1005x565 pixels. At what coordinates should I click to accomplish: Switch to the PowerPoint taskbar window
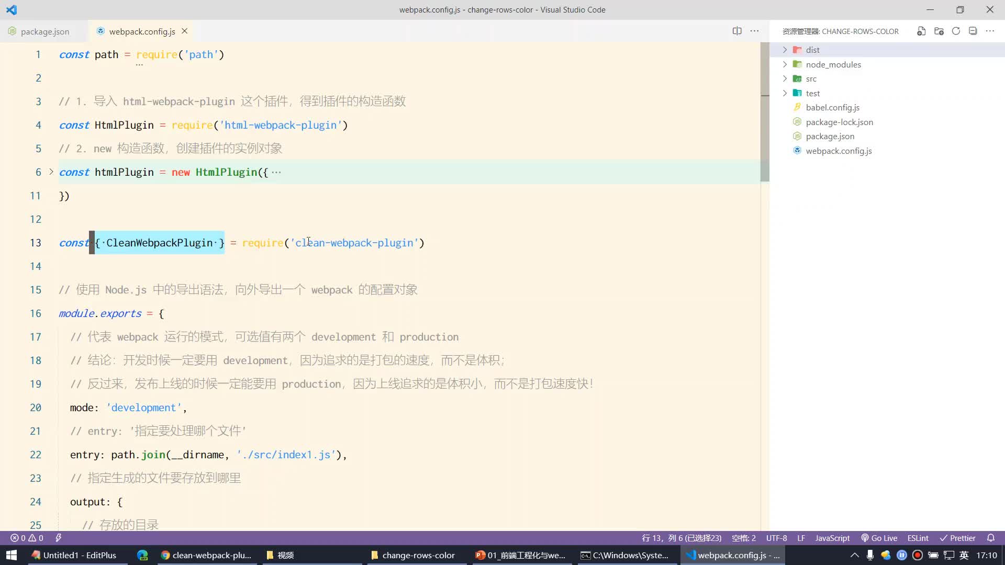coord(521,555)
